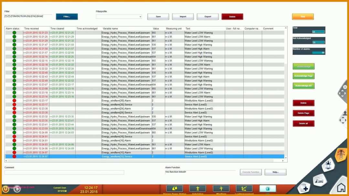Select 'Windturbine Alarm (Level2)' in Energy_windfarm[24].Alarm row
The image size is (349, 196).
click(x=199, y=109)
